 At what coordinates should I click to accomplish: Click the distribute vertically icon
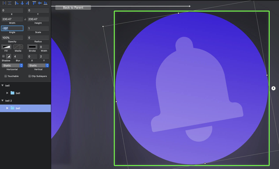[x=9, y=3]
